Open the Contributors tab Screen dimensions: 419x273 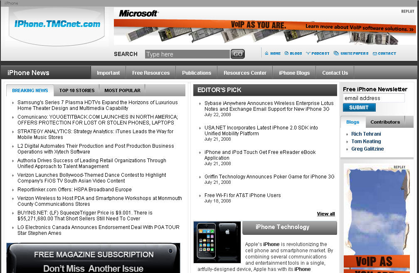tap(385, 122)
